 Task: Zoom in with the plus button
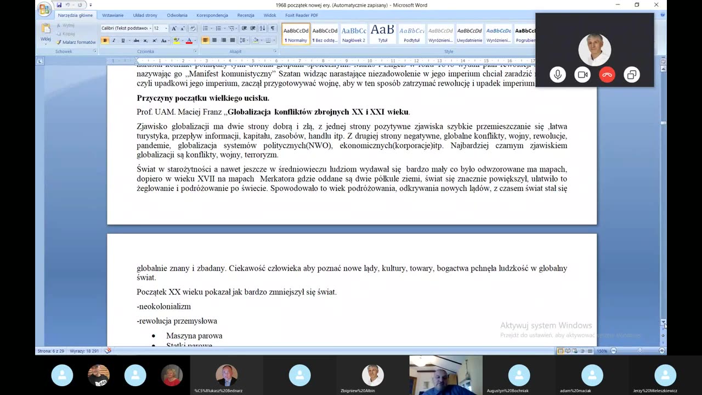662,351
